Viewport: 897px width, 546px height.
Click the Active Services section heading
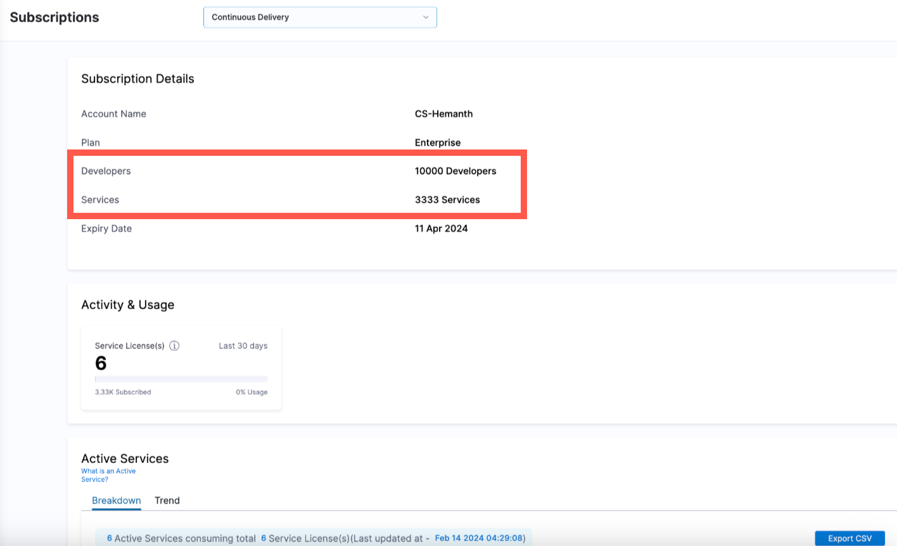click(125, 459)
